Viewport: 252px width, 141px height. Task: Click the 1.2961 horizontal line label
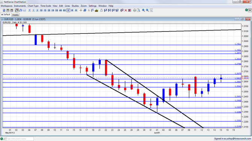click(x=238, y=44)
